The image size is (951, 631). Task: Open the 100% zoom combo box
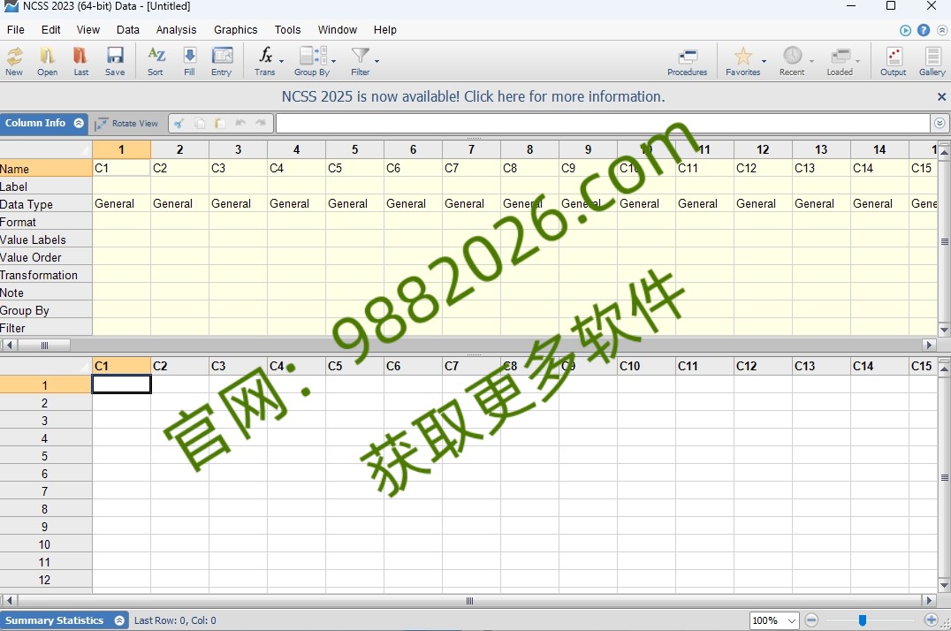(x=774, y=620)
